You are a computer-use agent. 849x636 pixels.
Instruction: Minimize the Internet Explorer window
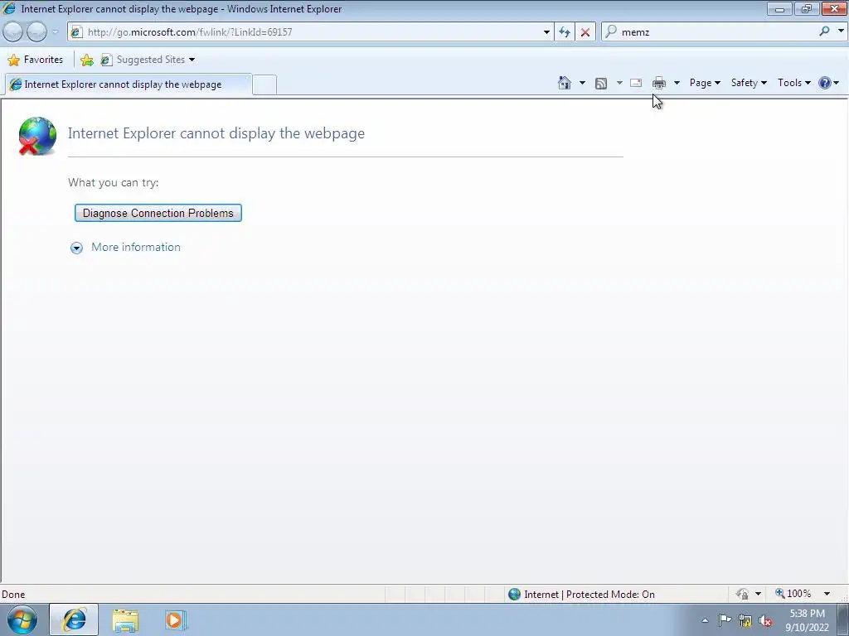coord(779,8)
